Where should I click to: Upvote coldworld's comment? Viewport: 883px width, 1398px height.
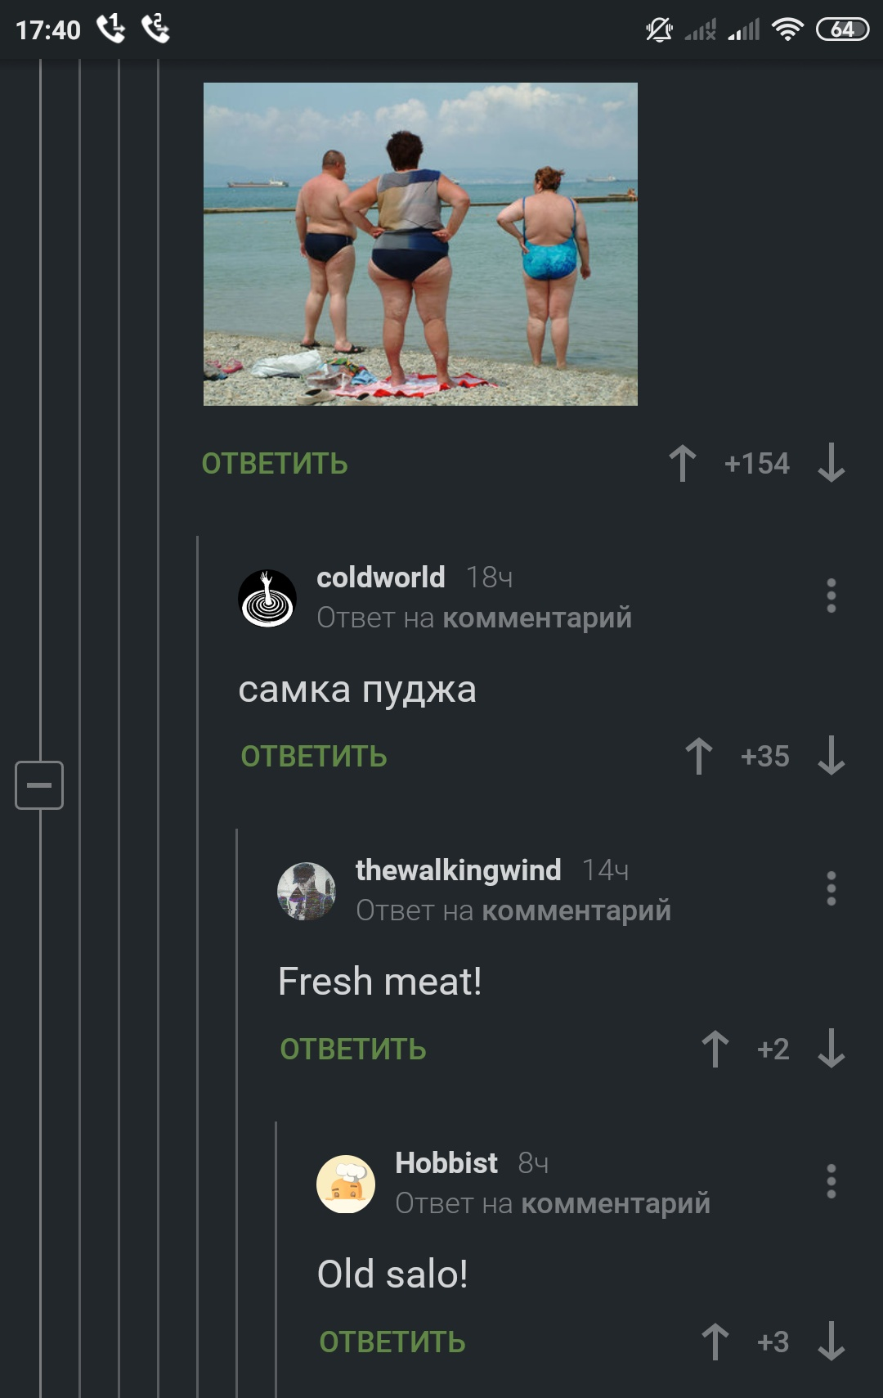tap(699, 756)
